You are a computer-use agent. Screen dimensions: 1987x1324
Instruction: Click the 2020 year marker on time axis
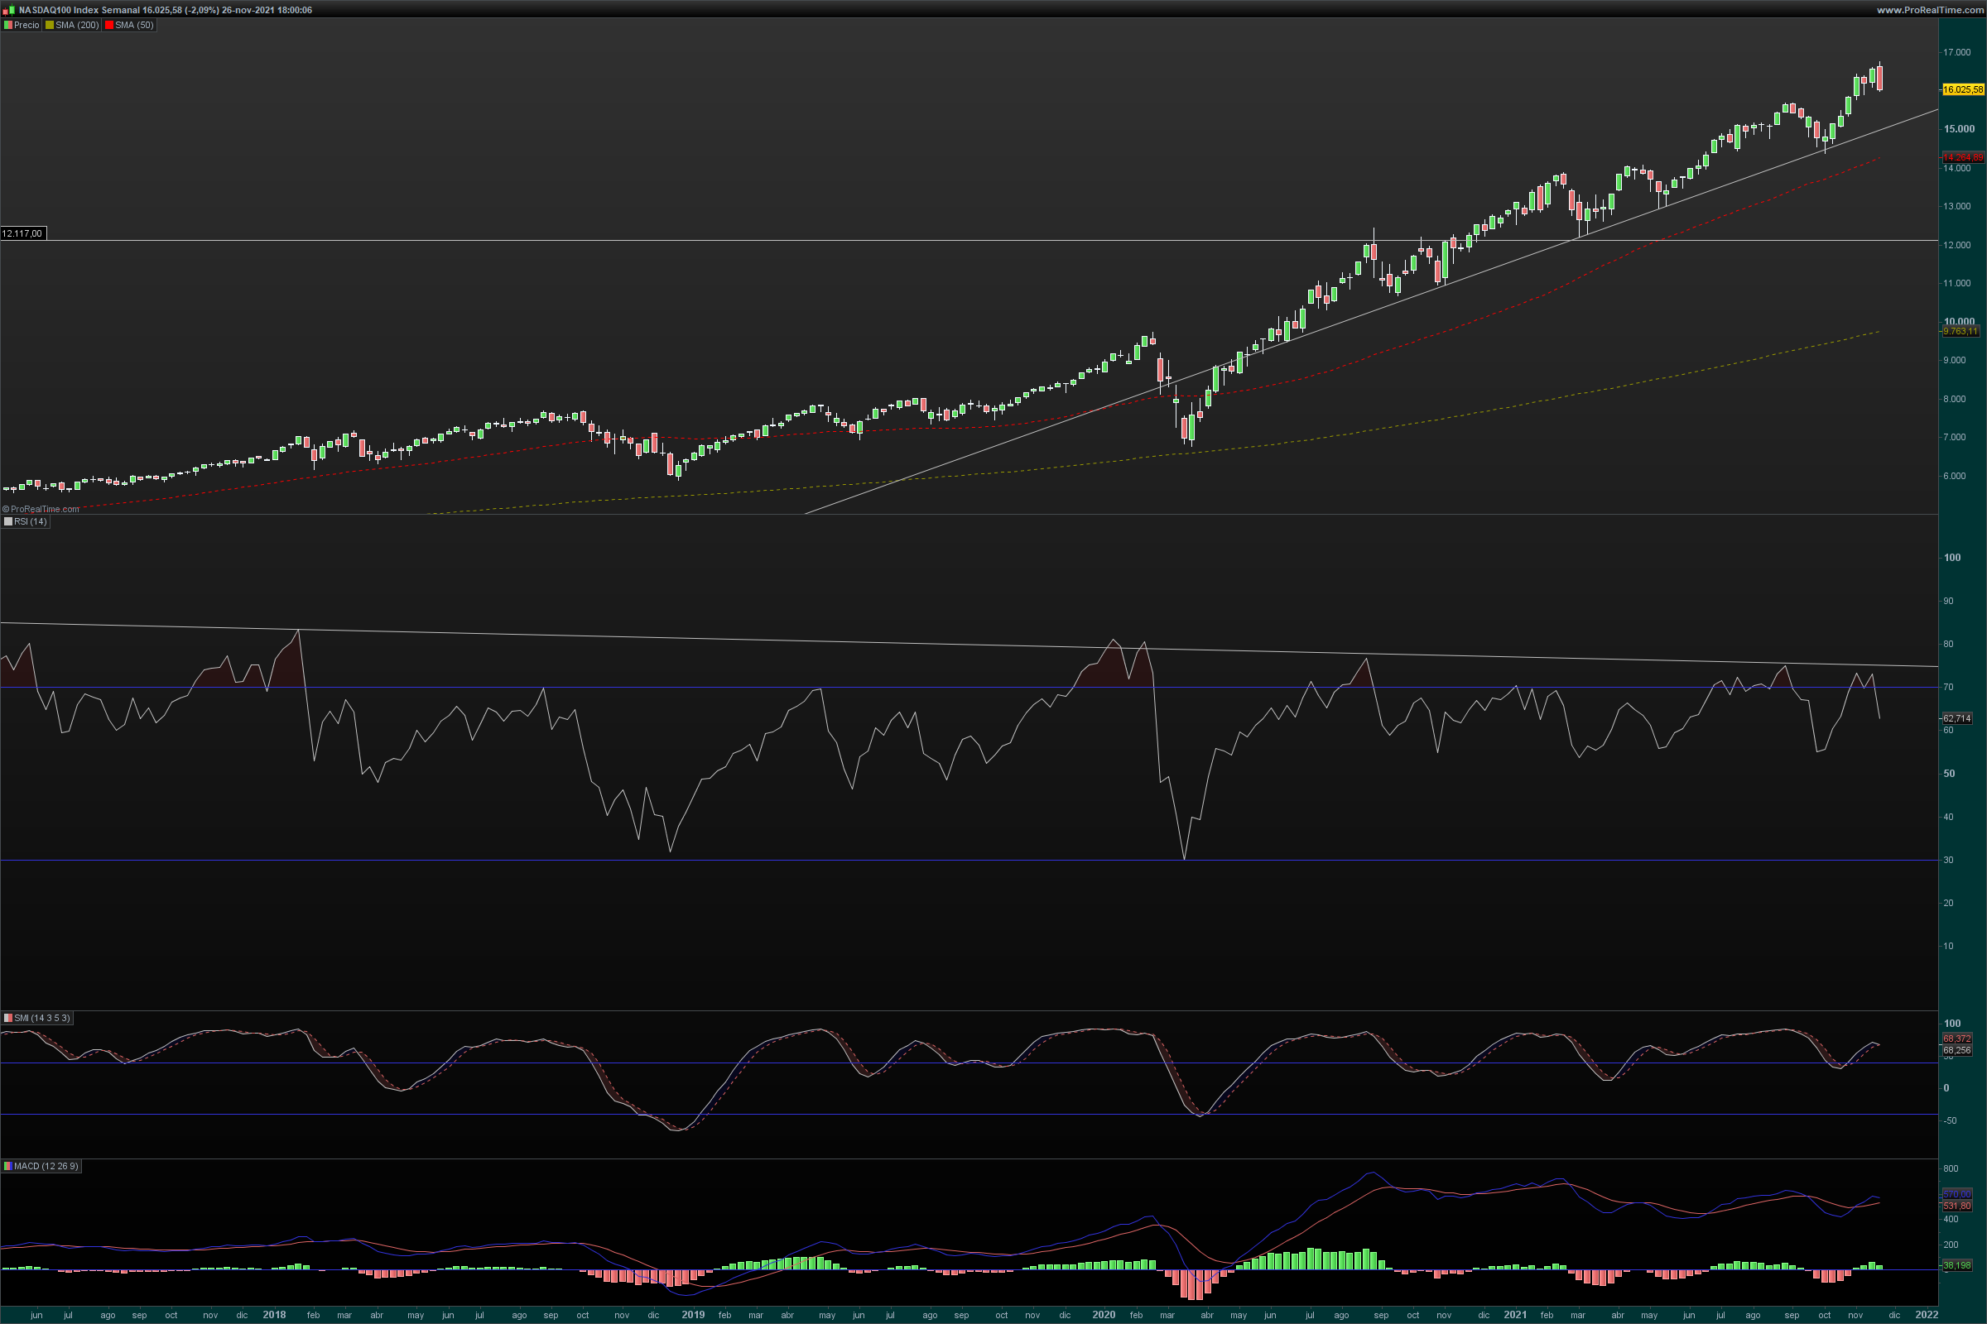pos(1104,1315)
